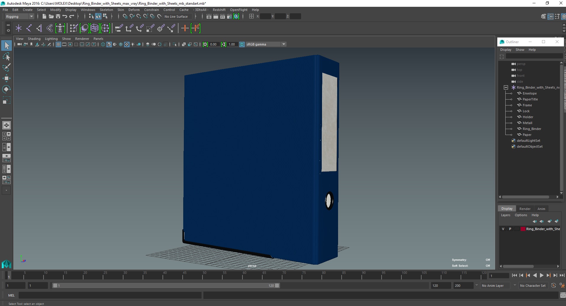Click the Create Joint shelf icon
The image size is (566, 306).
tap(29, 28)
